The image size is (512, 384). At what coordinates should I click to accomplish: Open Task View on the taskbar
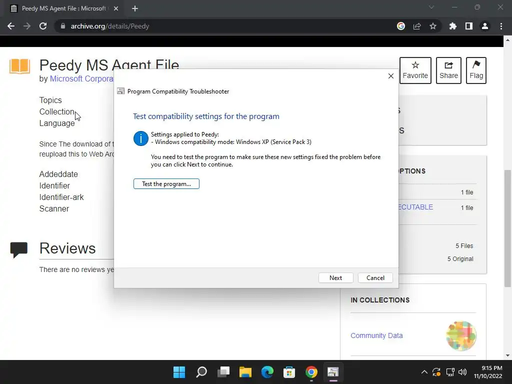point(223,372)
